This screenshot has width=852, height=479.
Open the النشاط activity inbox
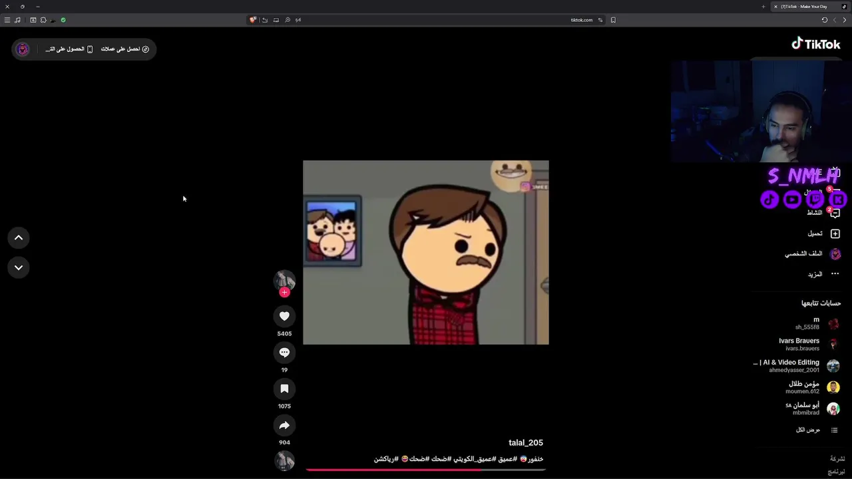[823, 213]
